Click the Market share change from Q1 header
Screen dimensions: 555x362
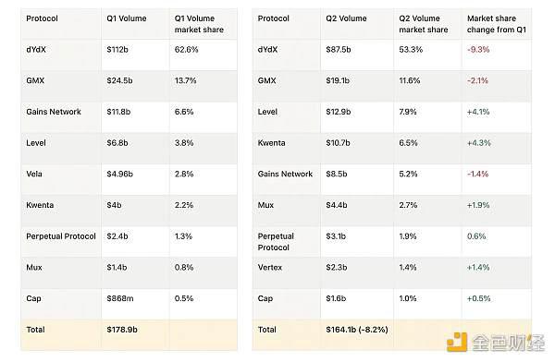coord(496,24)
